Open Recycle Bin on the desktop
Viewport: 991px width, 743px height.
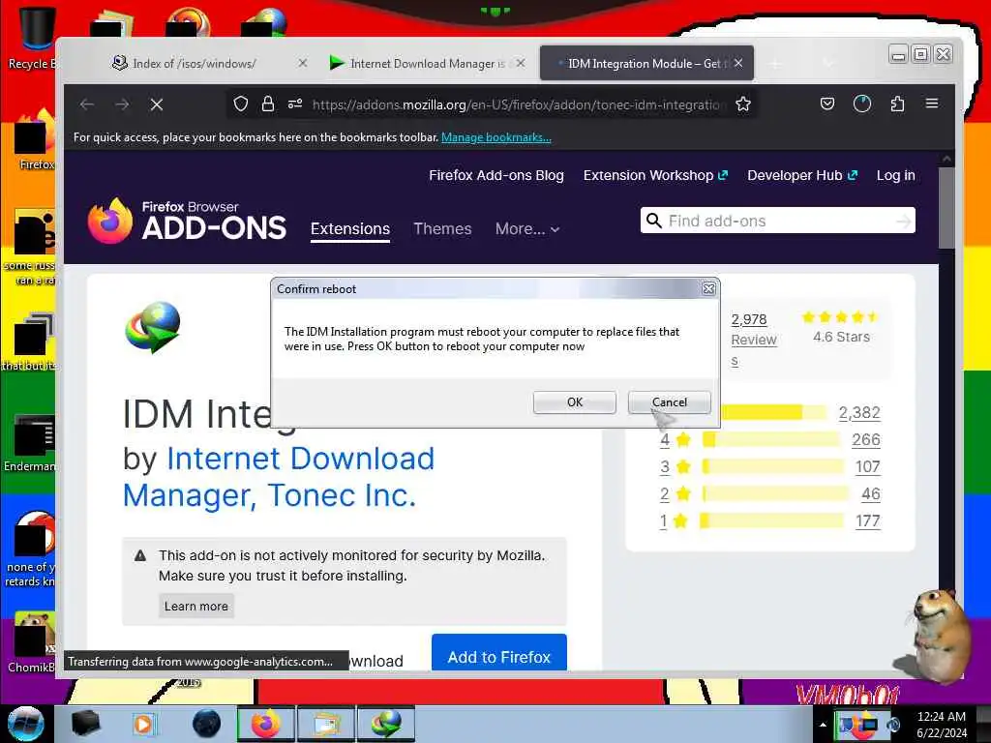32,37
